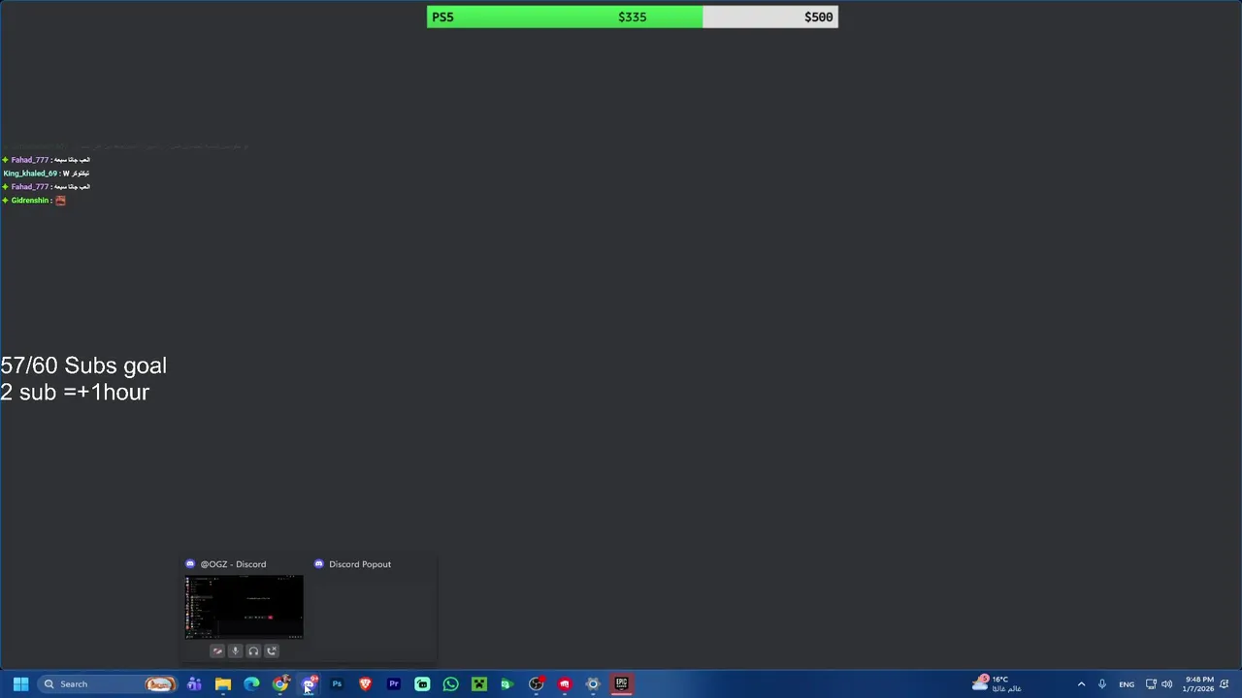Click the "2 sub =+1hour" text
Image resolution: width=1242 pixels, height=698 pixels.
tap(75, 392)
